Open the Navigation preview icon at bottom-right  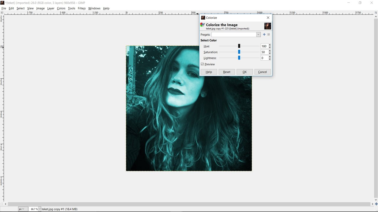point(375,204)
